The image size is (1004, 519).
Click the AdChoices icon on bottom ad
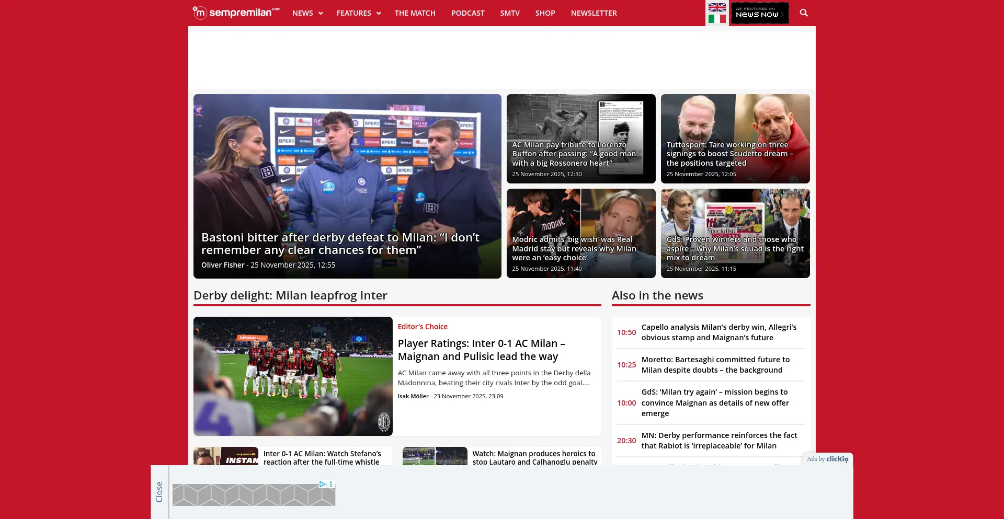[323, 485]
